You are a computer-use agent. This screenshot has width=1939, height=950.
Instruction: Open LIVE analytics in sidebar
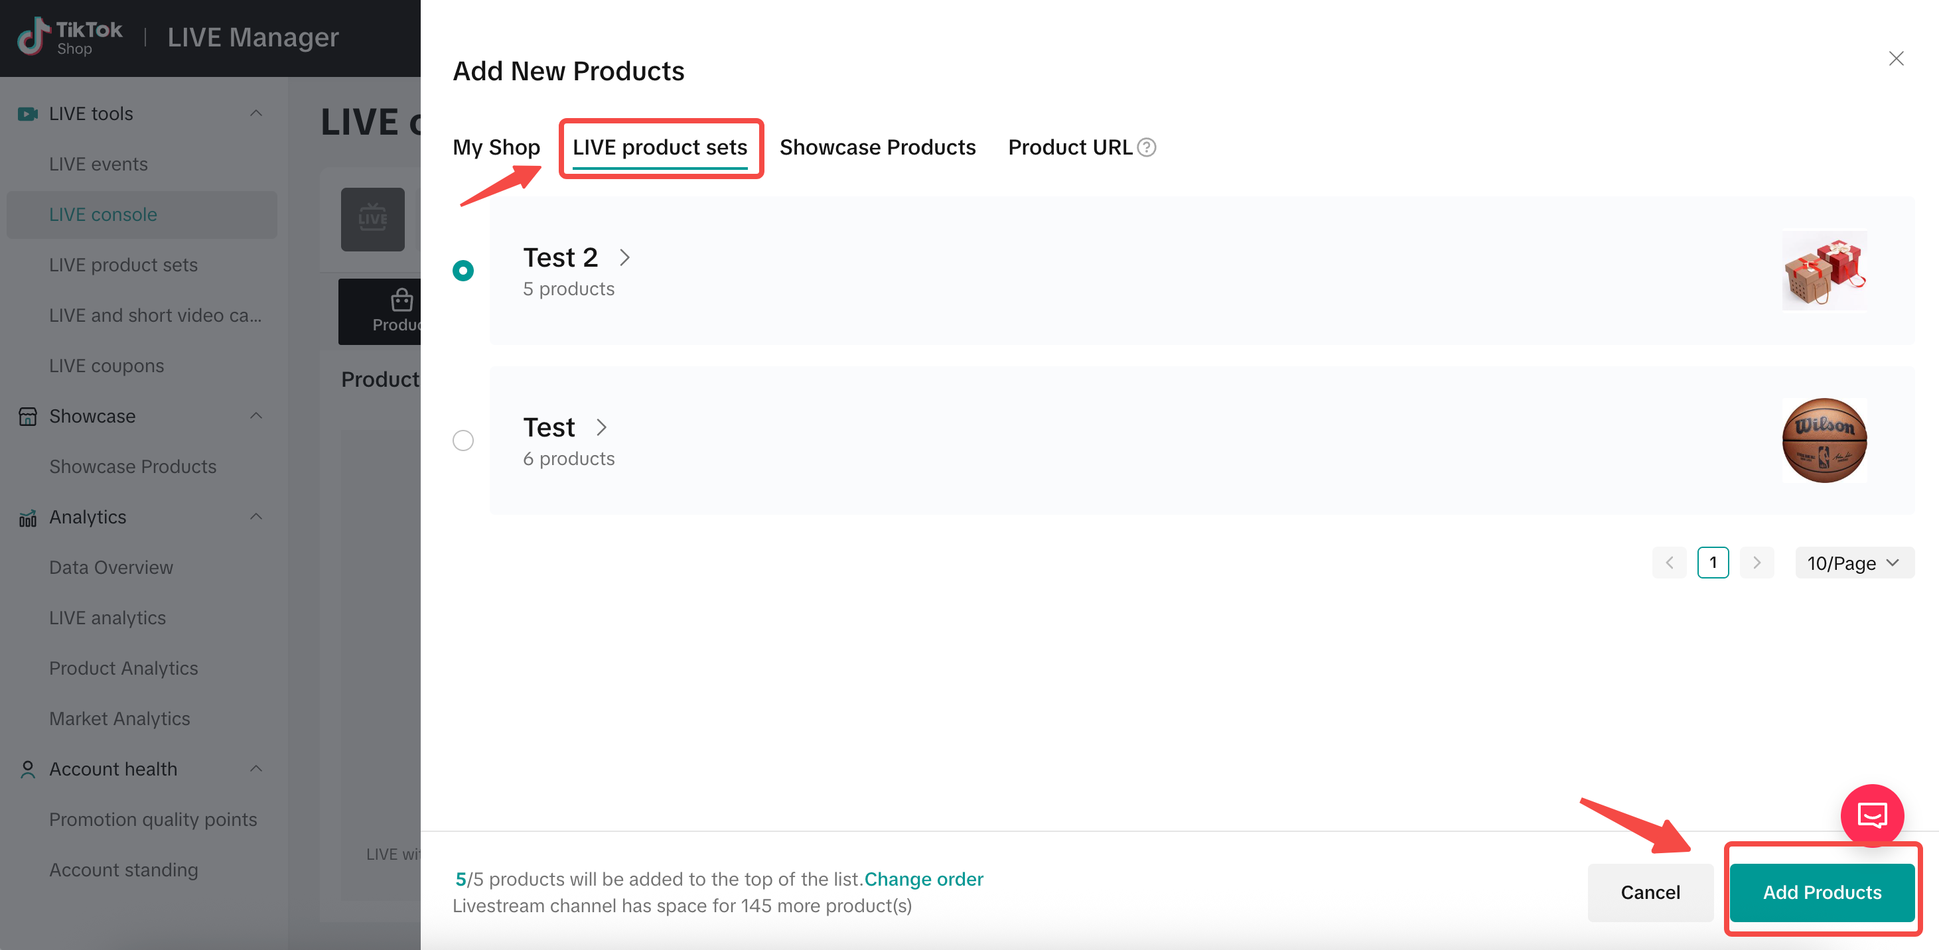coord(108,618)
